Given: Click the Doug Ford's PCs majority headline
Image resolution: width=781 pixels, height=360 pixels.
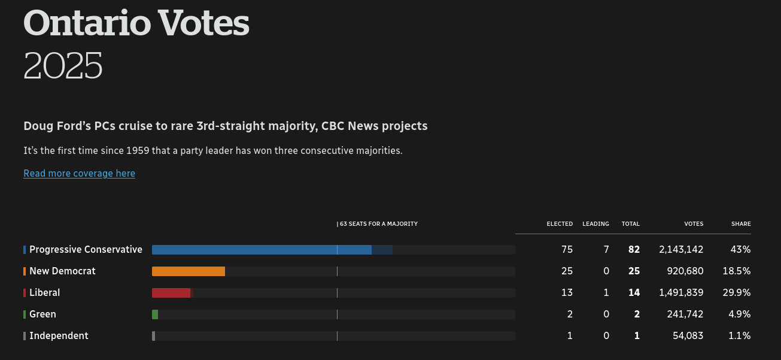Looking at the screenshot, I should (x=226, y=126).
